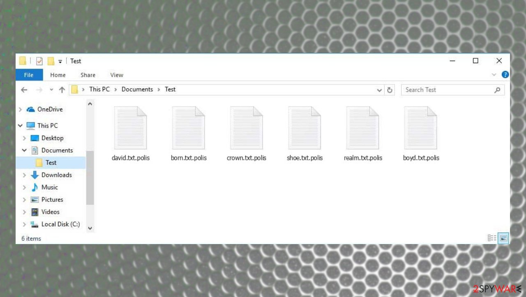
Task: Click the Back navigation arrow
Action: tap(24, 90)
